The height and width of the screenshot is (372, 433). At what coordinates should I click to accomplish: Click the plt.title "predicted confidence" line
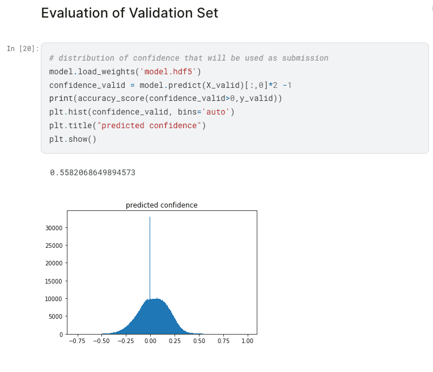coord(128,125)
